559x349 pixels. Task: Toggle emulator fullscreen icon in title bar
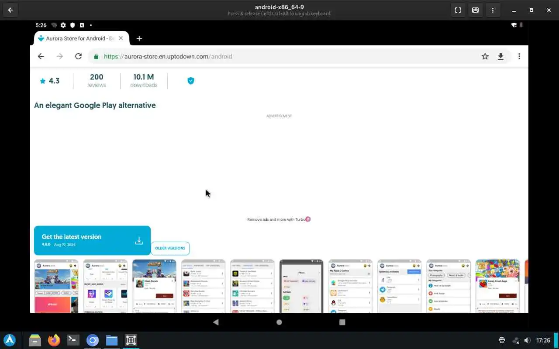[x=458, y=10]
